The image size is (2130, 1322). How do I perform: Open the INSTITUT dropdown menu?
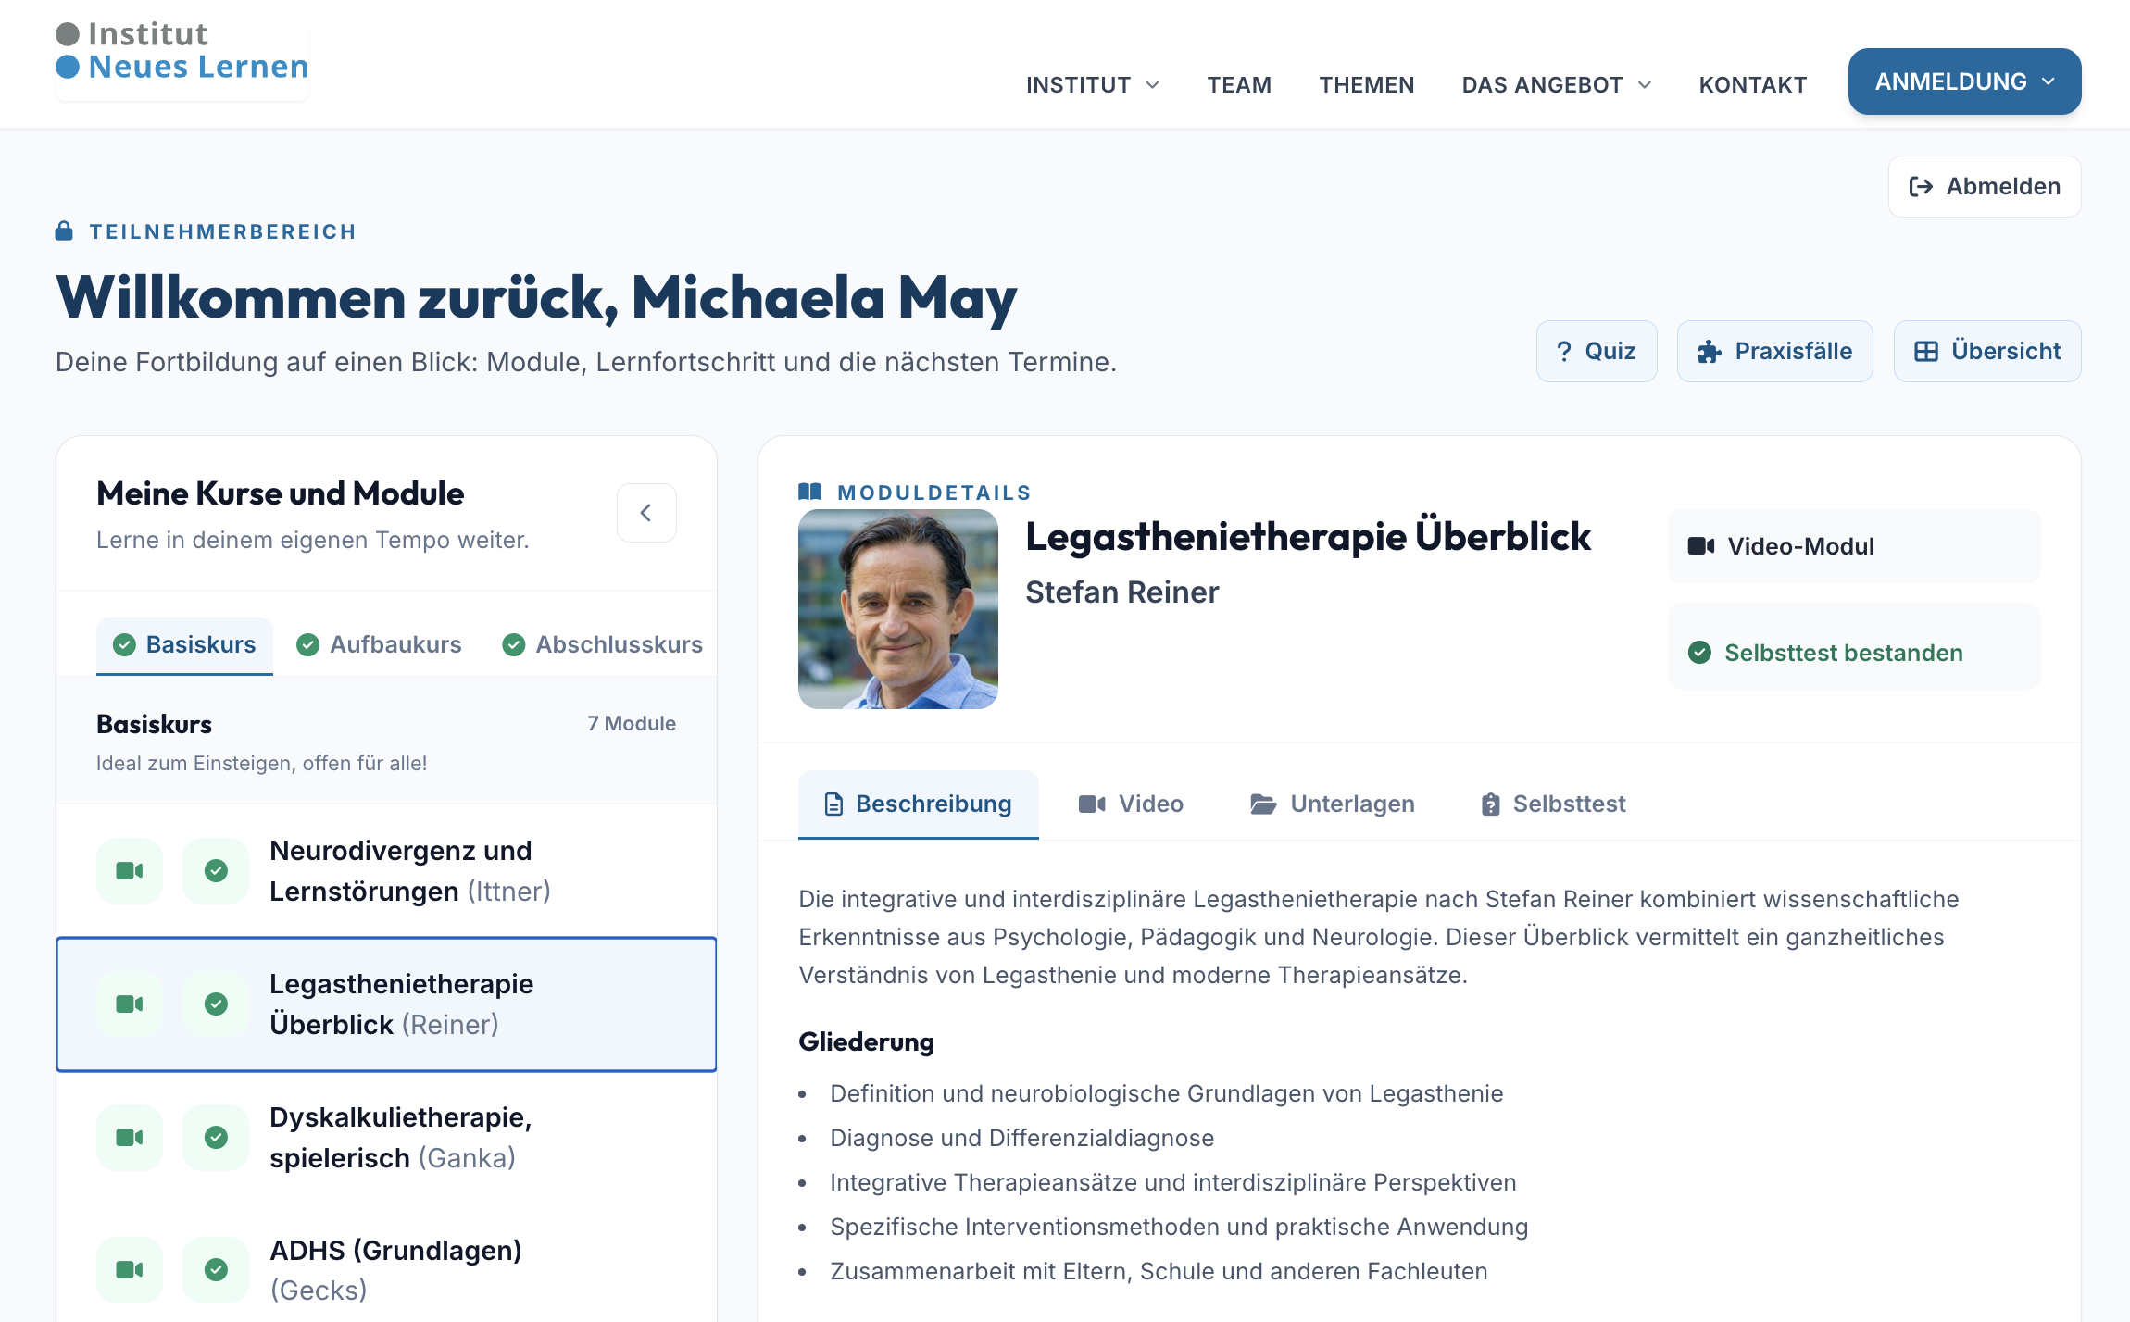1092,84
